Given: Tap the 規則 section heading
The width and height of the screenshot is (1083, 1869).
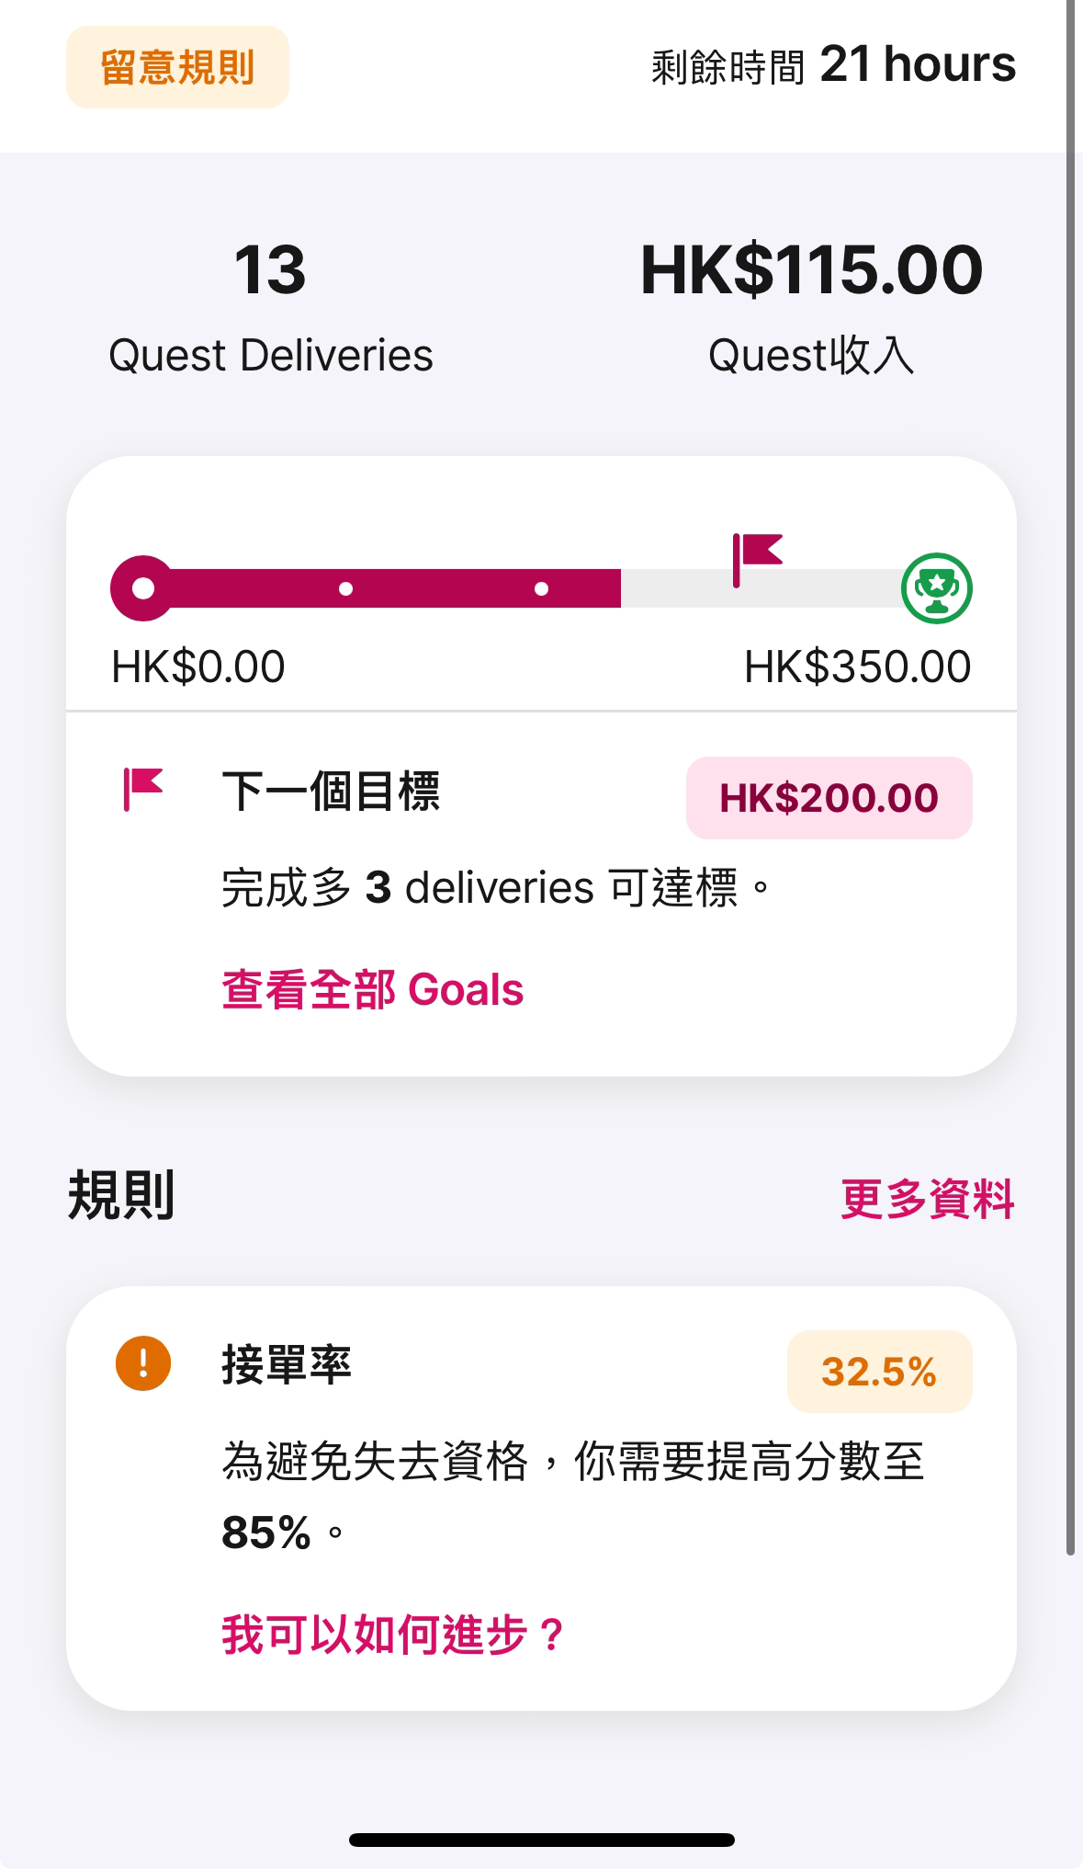Looking at the screenshot, I should click(121, 1195).
